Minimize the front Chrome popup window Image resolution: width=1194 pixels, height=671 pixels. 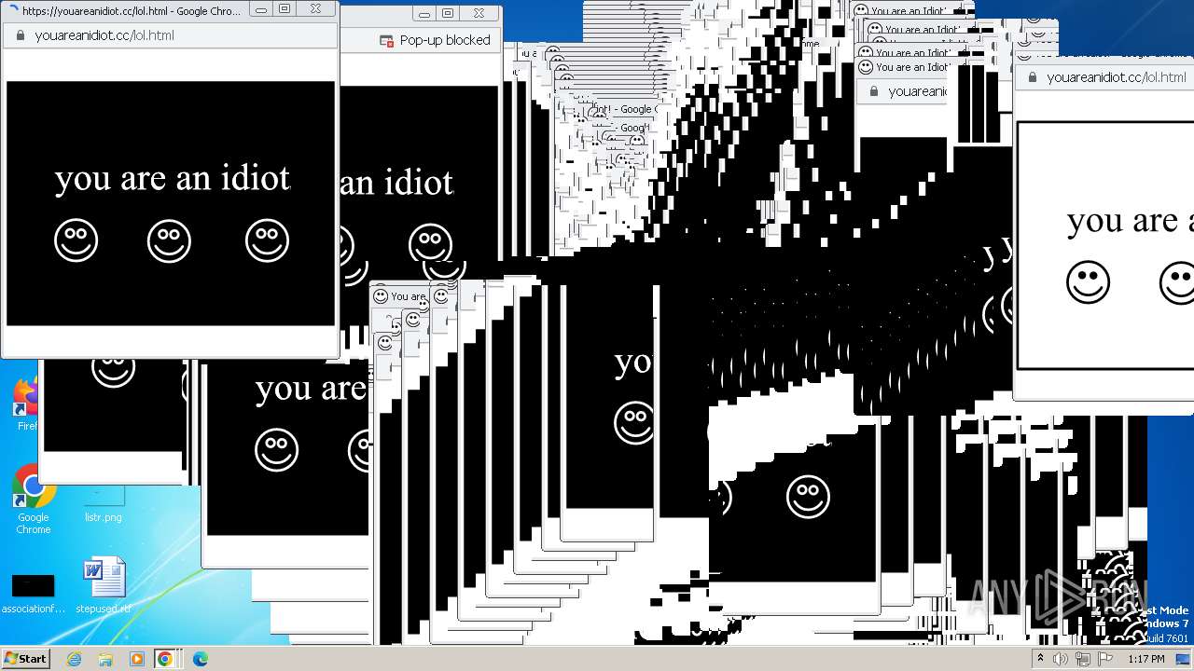[260, 9]
